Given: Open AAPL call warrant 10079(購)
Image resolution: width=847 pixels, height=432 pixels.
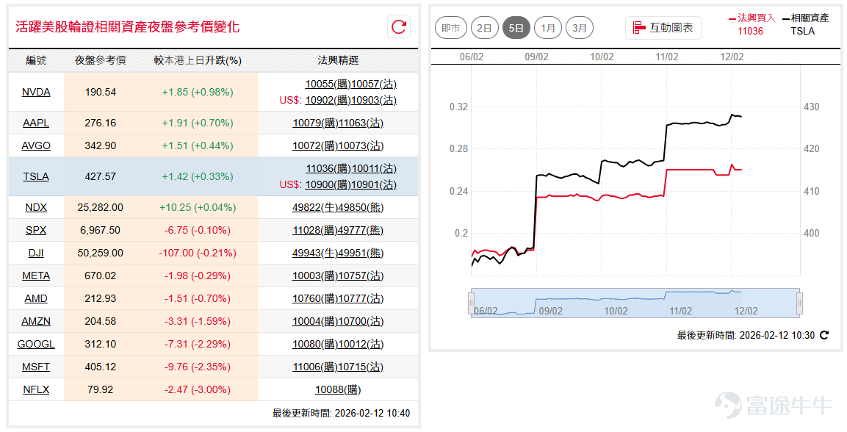Looking at the screenshot, I should point(315,123).
